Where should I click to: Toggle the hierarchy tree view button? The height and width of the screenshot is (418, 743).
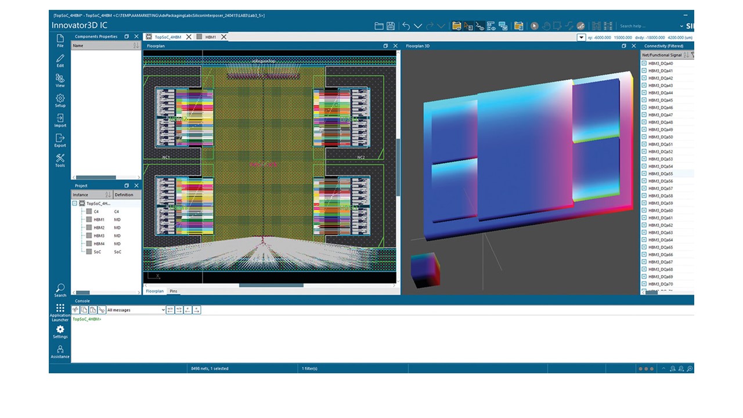(491, 26)
